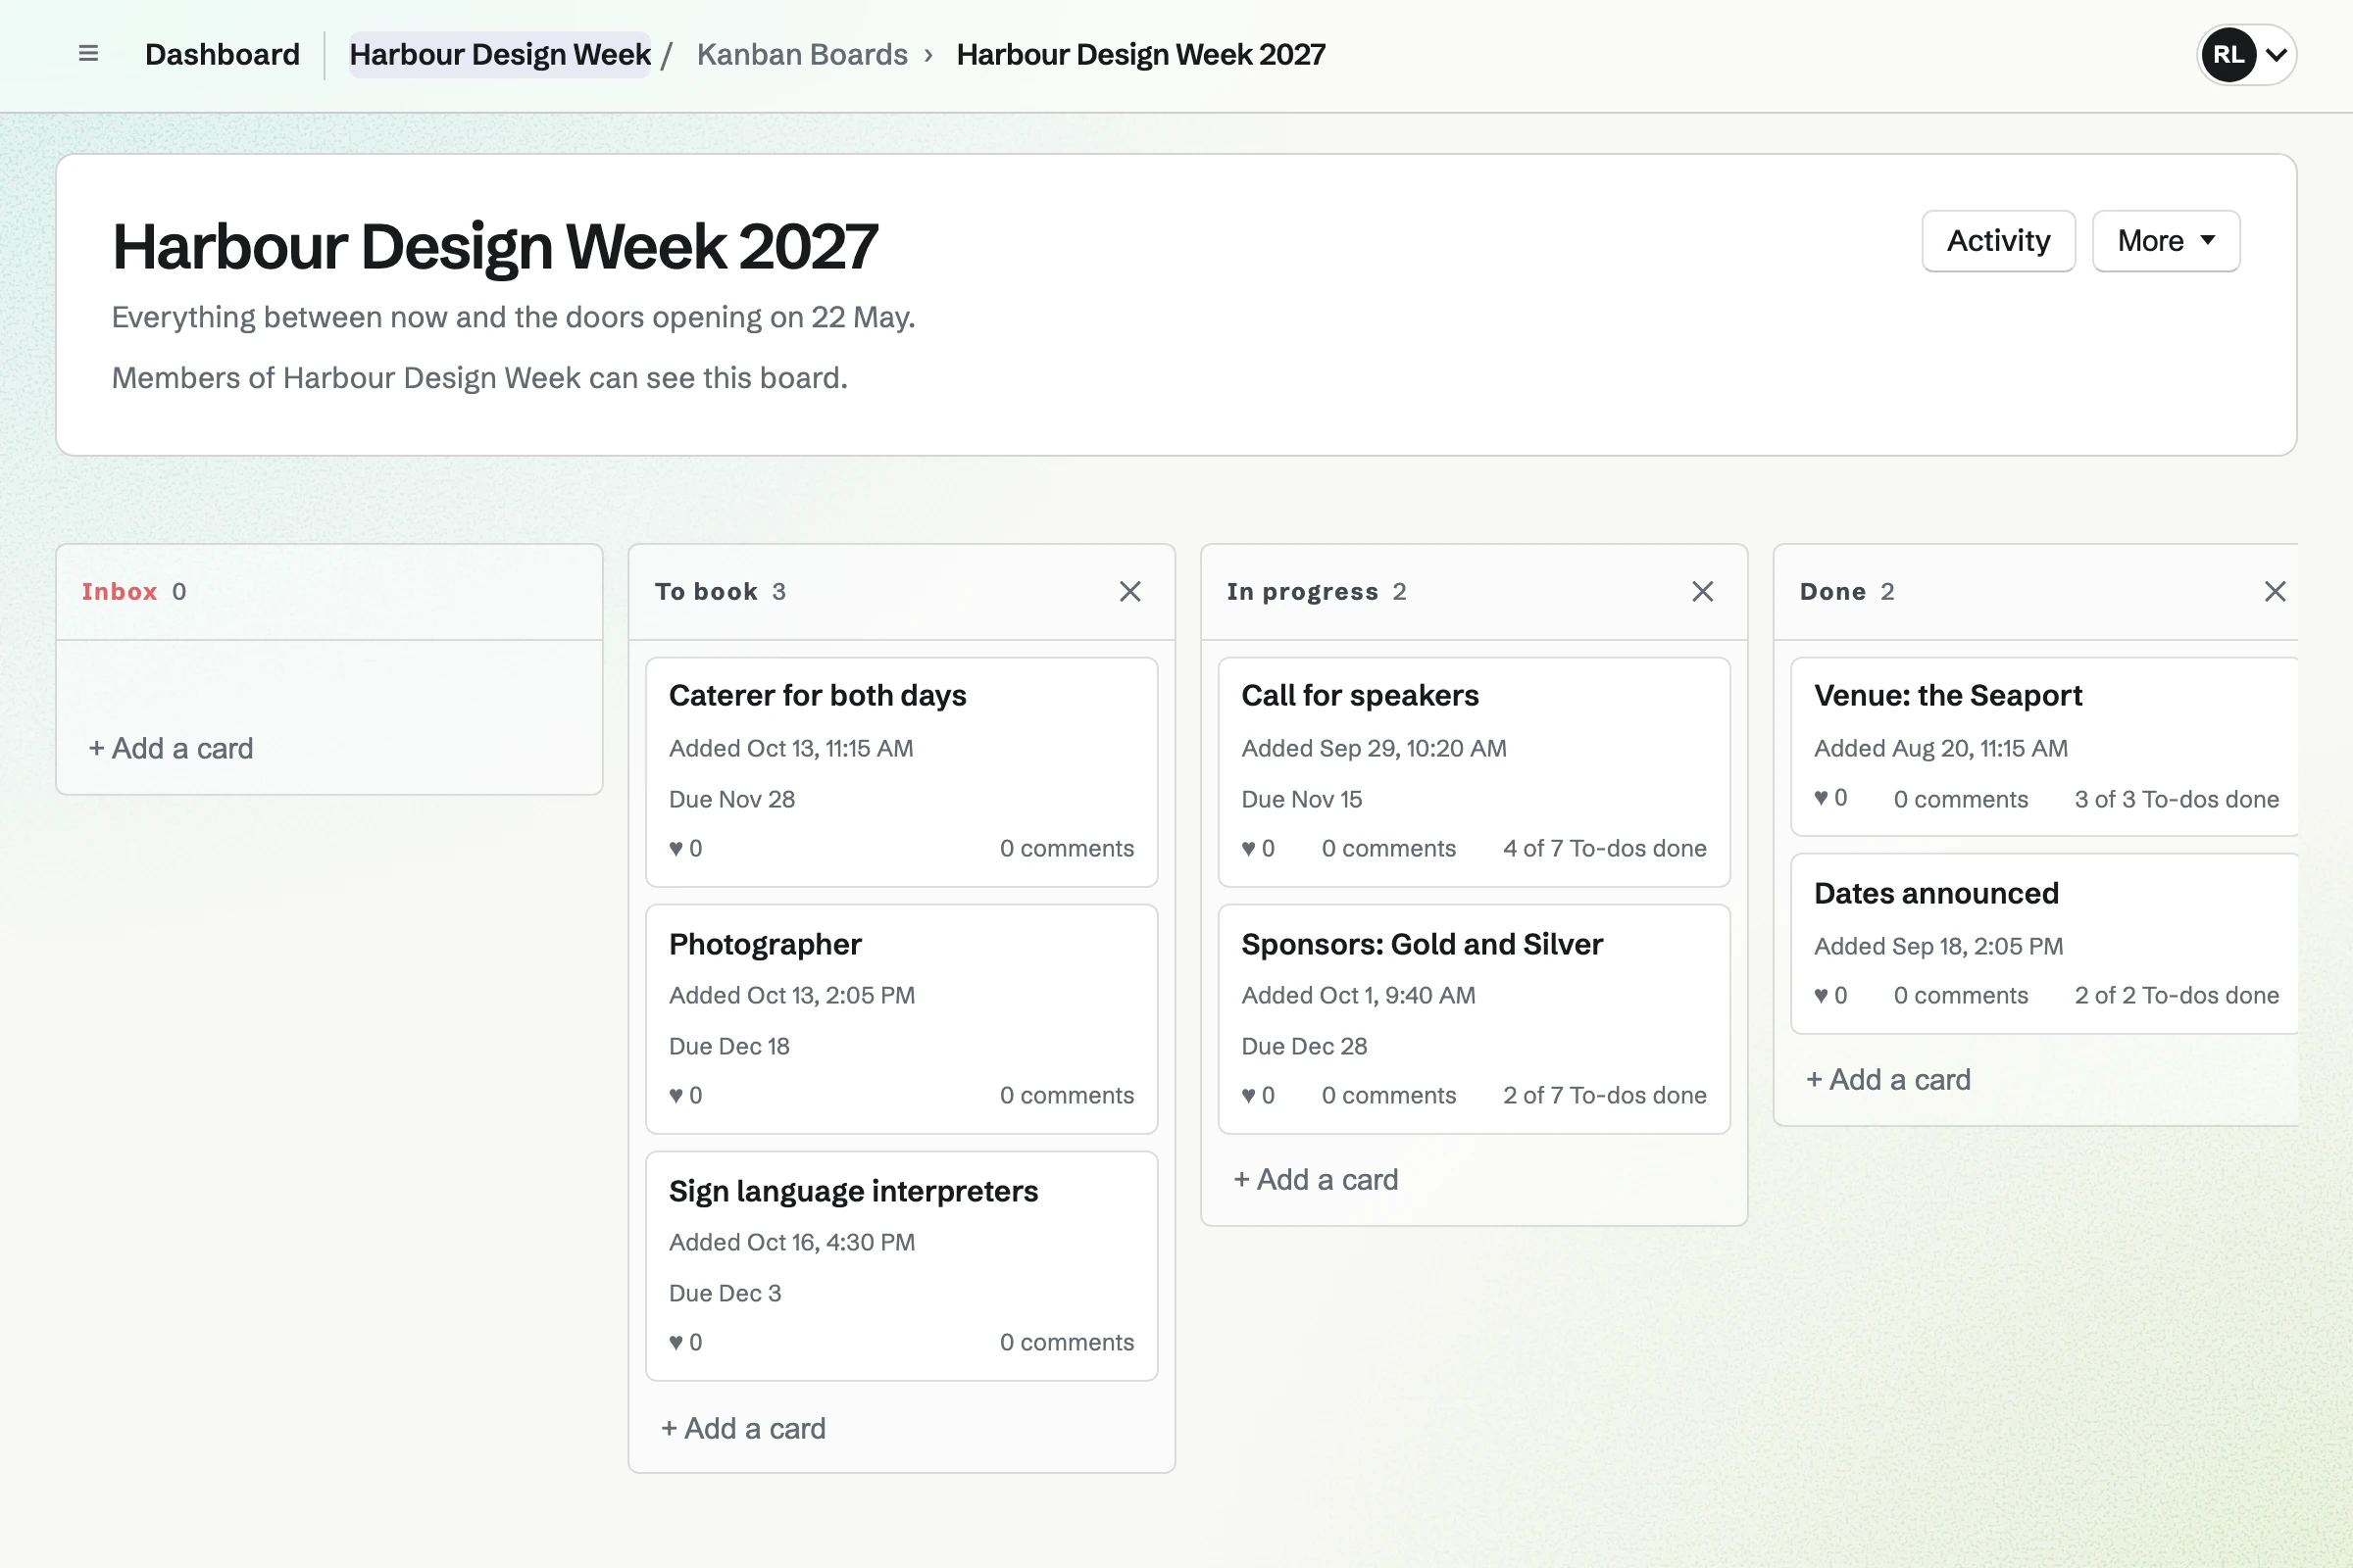Image resolution: width=2353 pixels, height=1568 pixels.
Task: Go to Dashboard
Action: click(x=223, y=54)
